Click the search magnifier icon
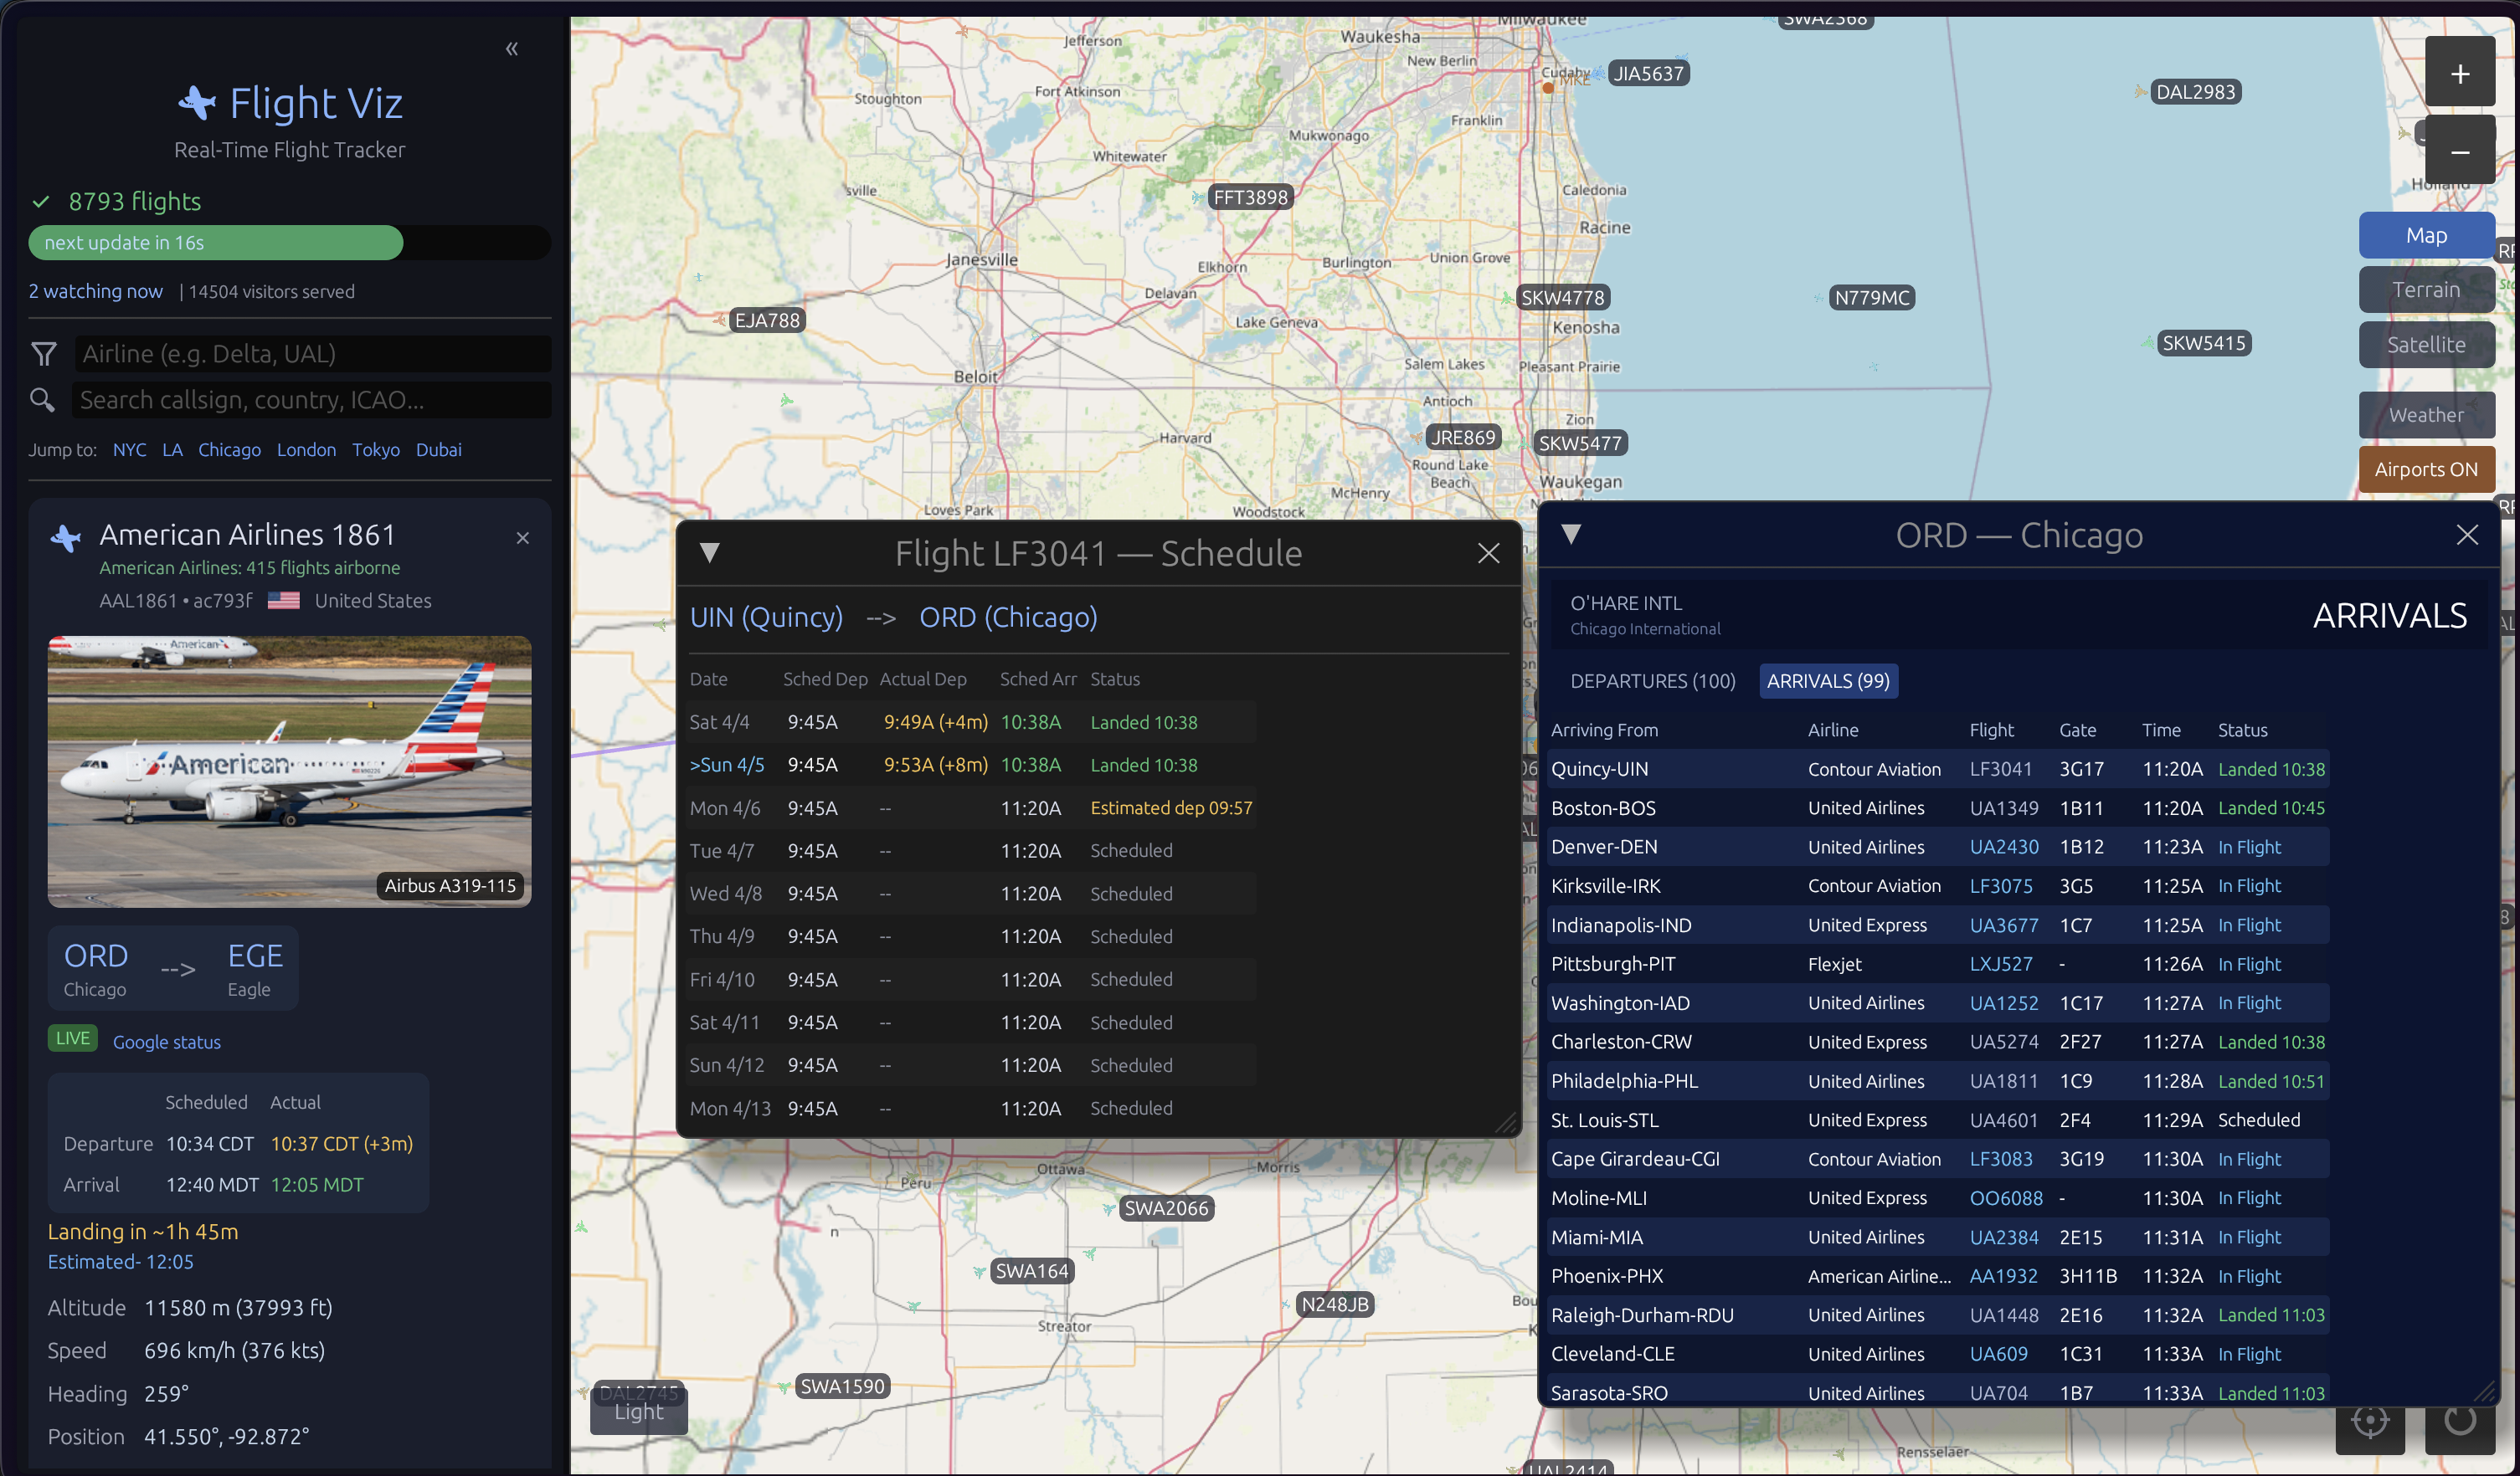The width and height of the screenshot is (2520, 1476). click(42, 400)
